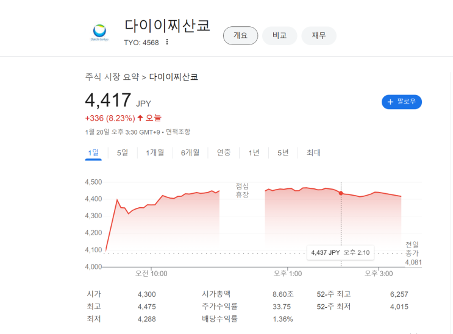Select the 5일 chart range
The height and width of the screenshot is (334, 453).
(123, 152)
